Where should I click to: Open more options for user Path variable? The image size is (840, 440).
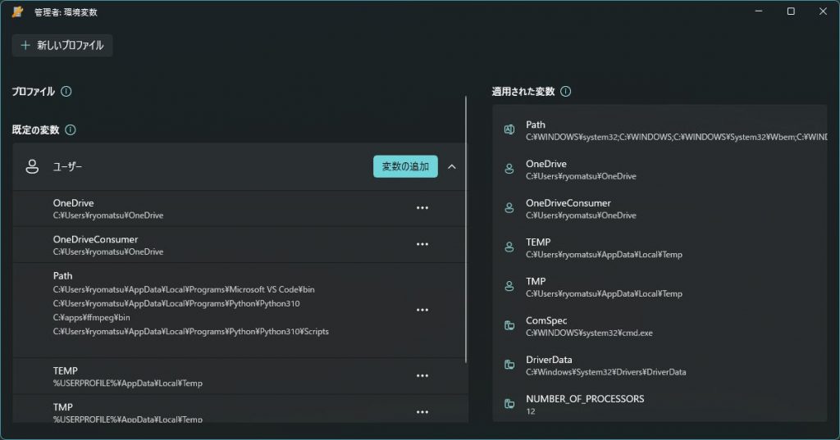[x=422, y=310]
